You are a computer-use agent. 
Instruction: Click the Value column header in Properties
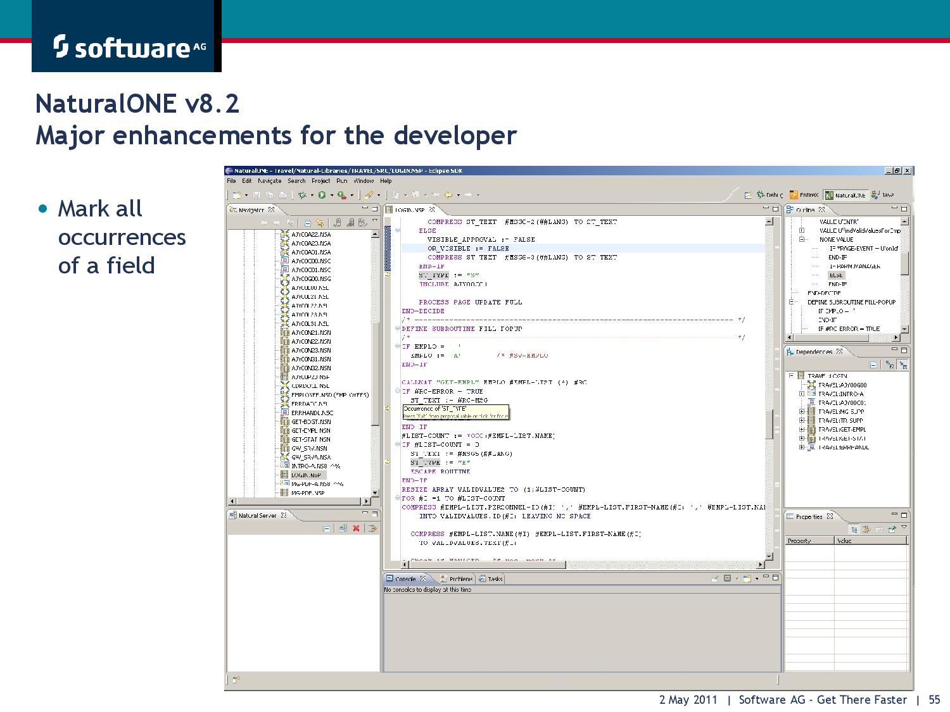[x=871, y=540]
